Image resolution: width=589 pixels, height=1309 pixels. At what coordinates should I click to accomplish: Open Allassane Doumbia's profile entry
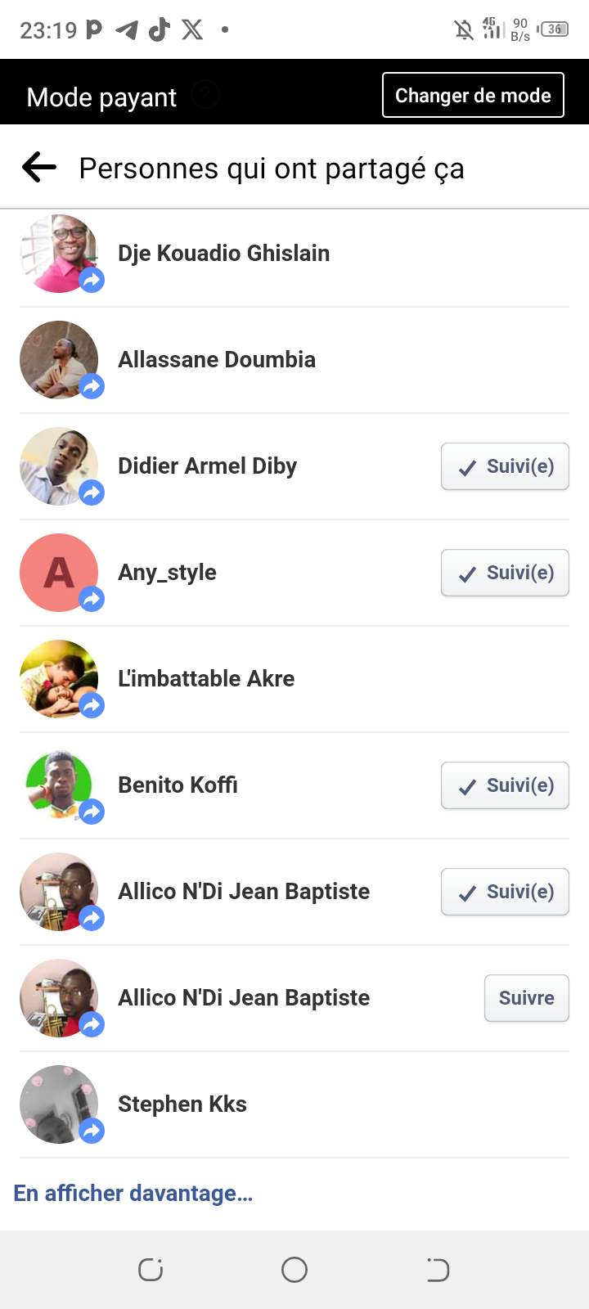coord(217,360)
